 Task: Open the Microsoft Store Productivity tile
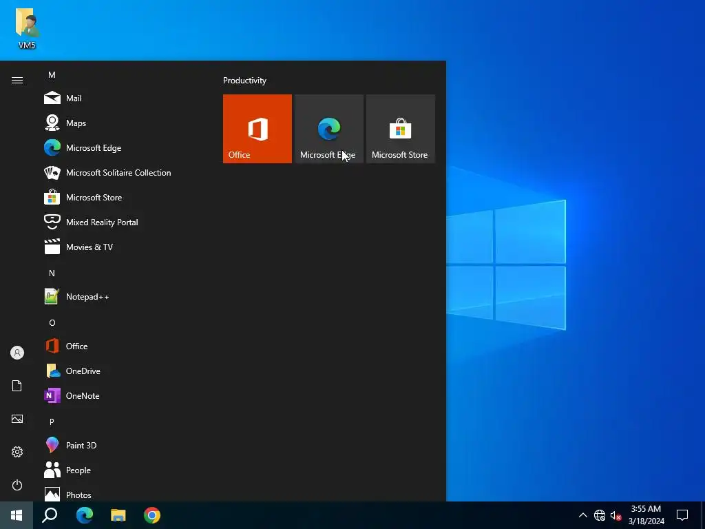pyautogui.click(x=401, y=129)
